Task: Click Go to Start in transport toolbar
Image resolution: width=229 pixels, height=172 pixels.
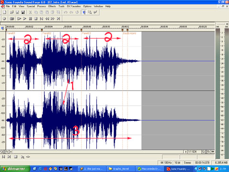Action: pos(42,19)
